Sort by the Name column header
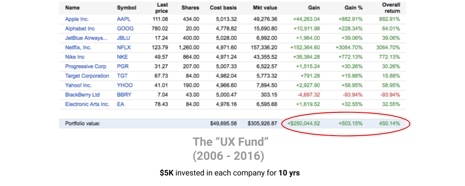 [72, 8]
